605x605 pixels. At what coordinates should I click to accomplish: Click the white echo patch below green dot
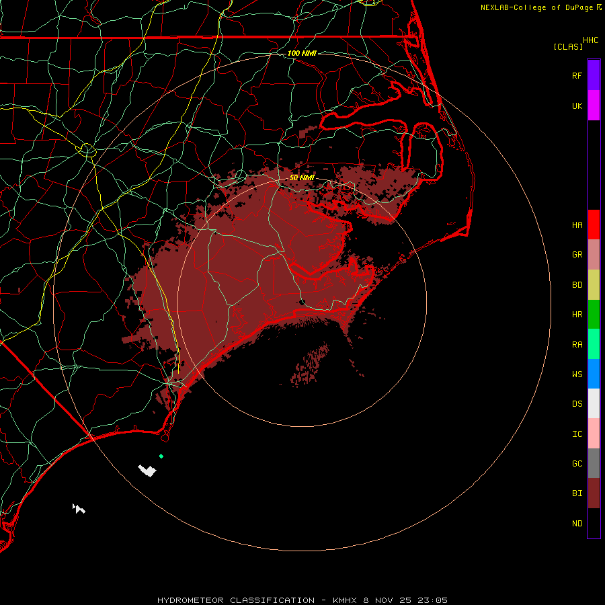pos(147,471)
